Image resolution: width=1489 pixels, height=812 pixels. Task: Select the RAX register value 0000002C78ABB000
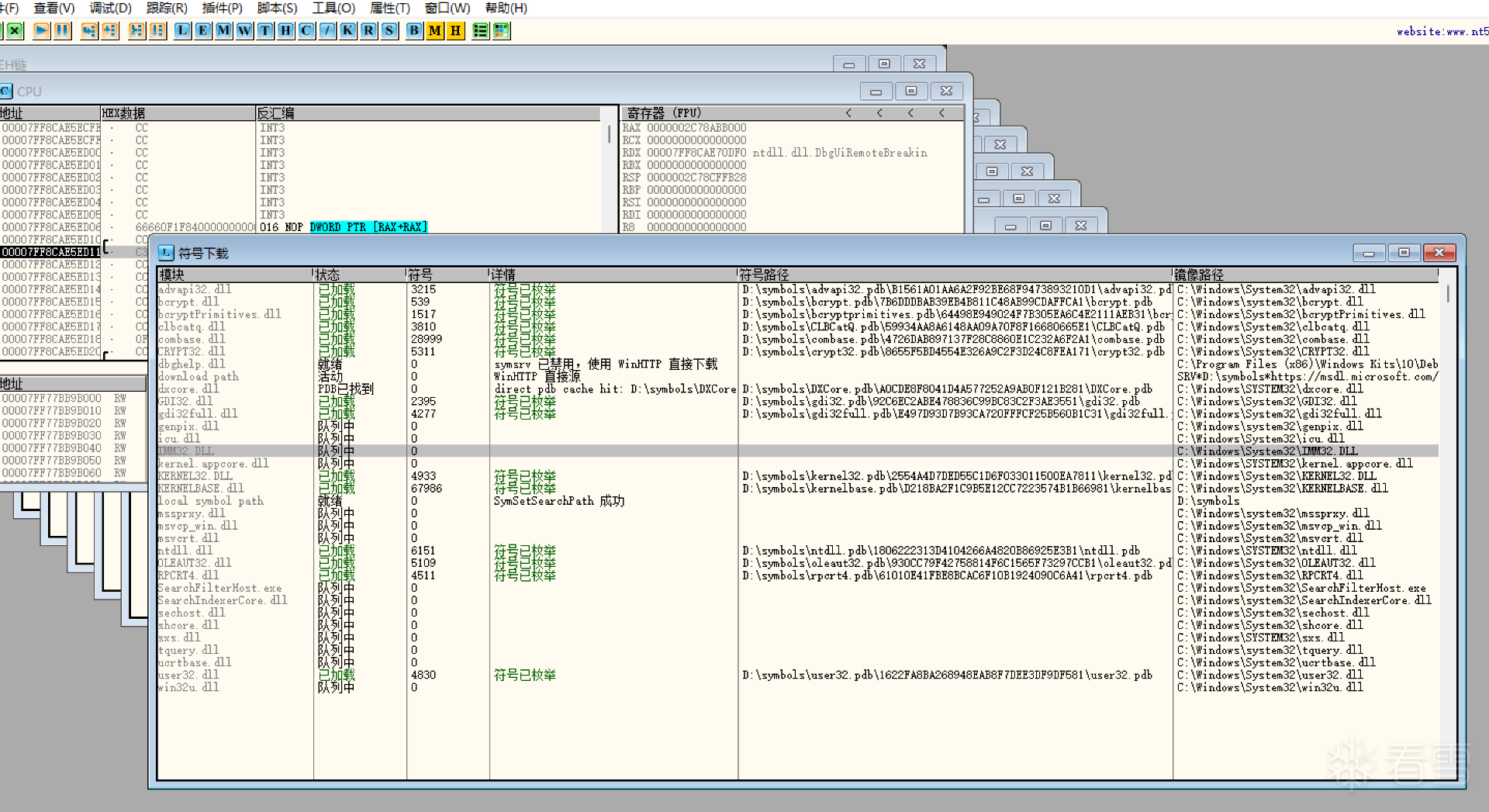coord(696,128)
